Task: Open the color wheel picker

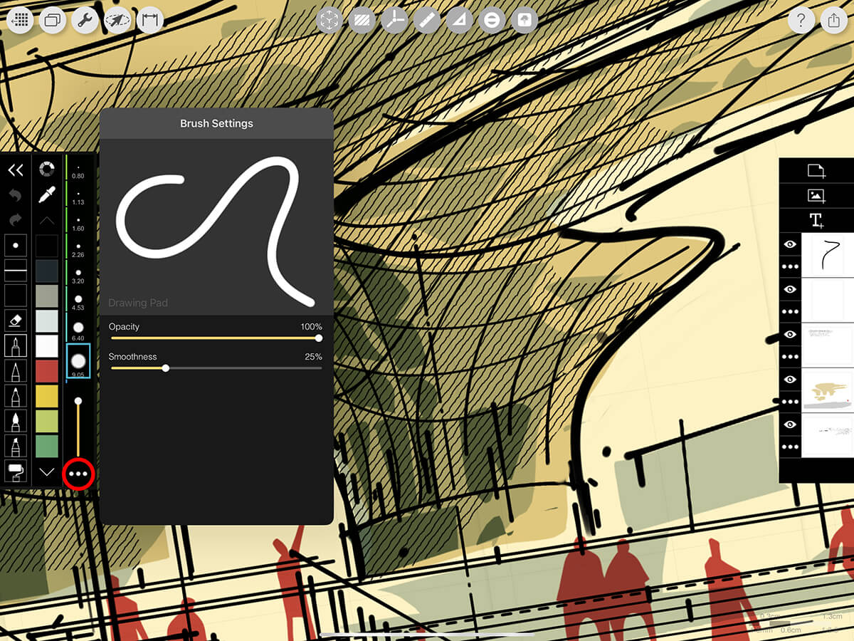Action: click(x=47, y=170)
